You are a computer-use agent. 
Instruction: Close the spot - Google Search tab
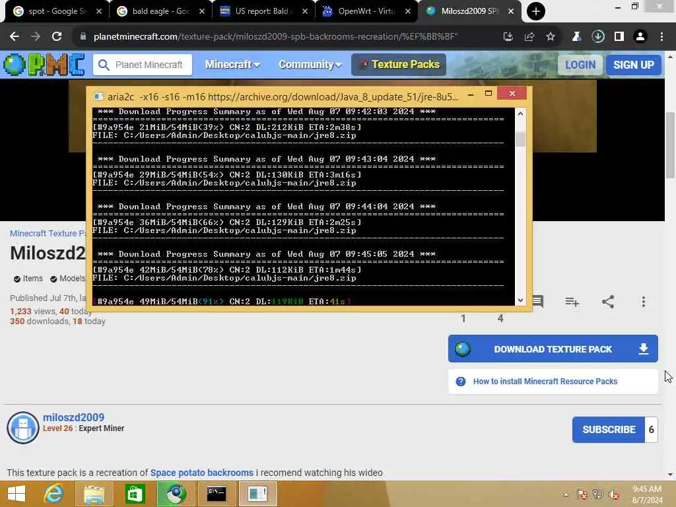pos(99,11)
